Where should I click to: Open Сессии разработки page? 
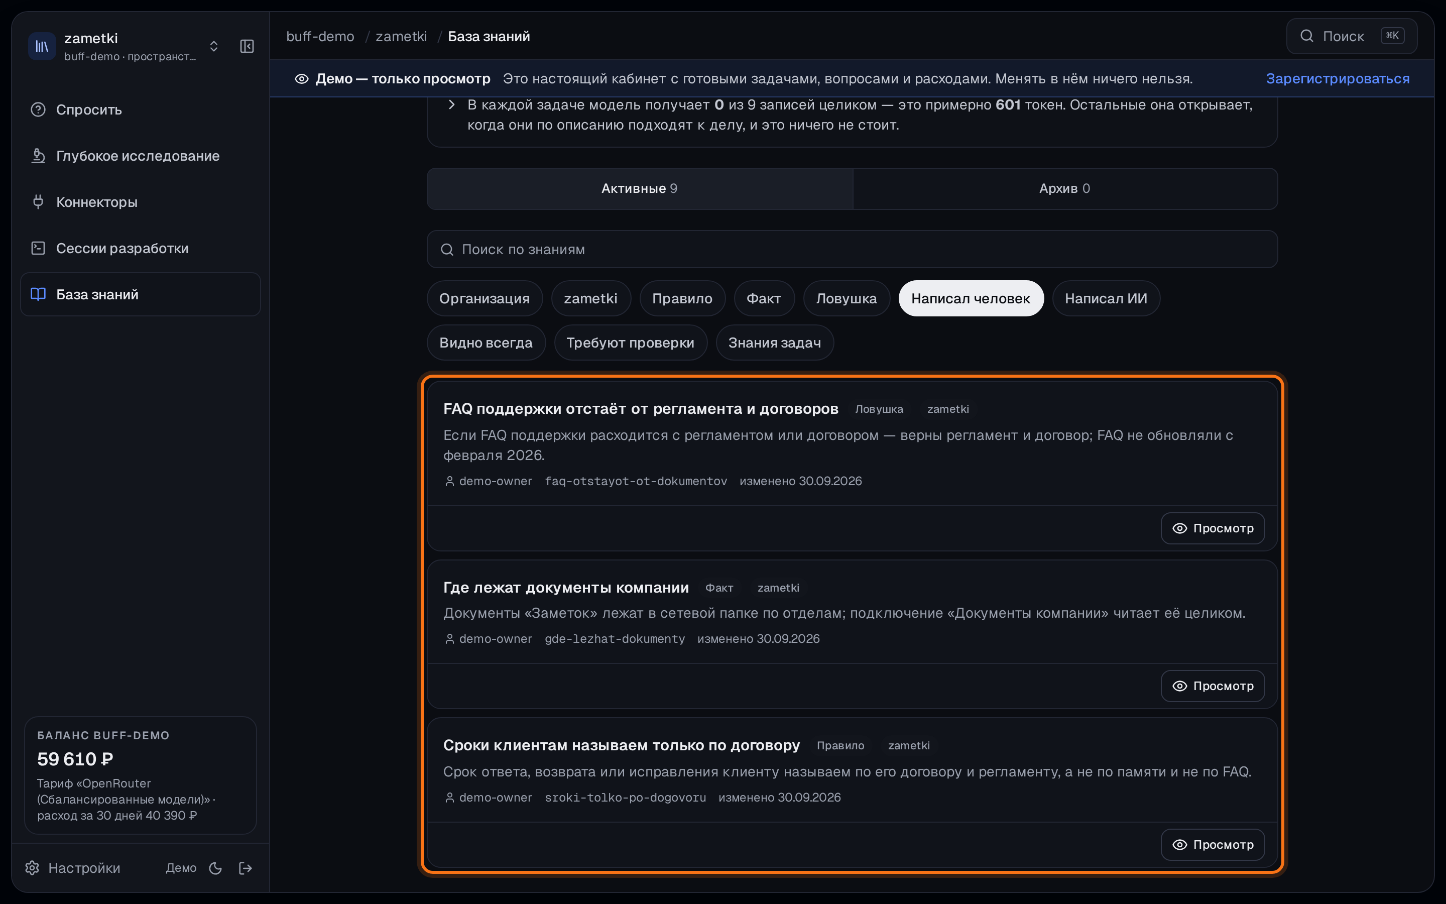click(x=141, y=248)
